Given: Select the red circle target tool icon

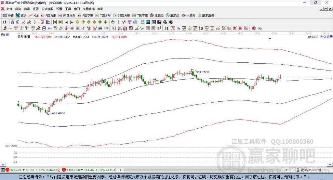Looking at the screenshot, I should pos(66,29).
